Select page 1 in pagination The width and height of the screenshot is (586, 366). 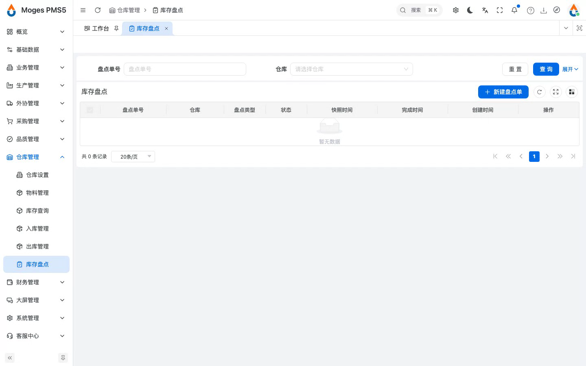point(534,157)
